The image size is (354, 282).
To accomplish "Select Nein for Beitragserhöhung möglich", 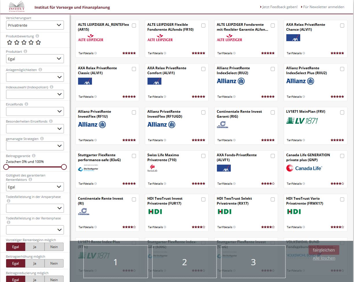I will 54,263.
